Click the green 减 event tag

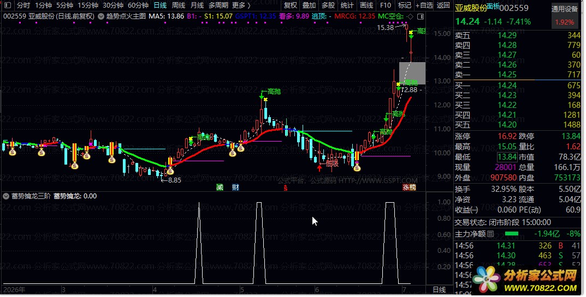(220, 187)
